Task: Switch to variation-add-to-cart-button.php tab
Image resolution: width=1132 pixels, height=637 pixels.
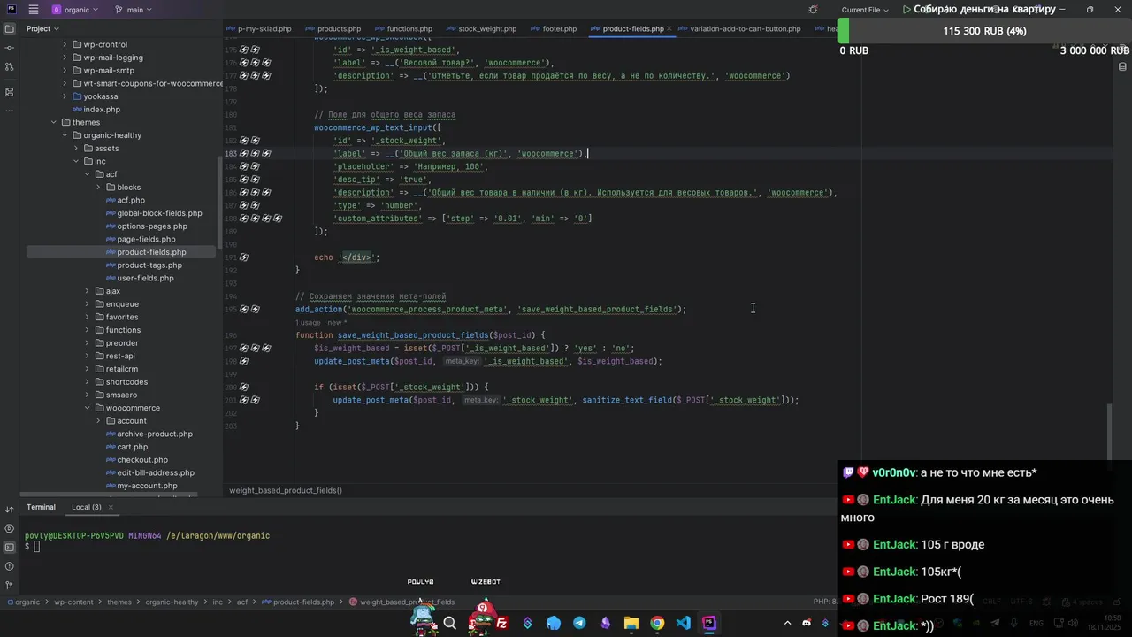Action: pos(739,29)
